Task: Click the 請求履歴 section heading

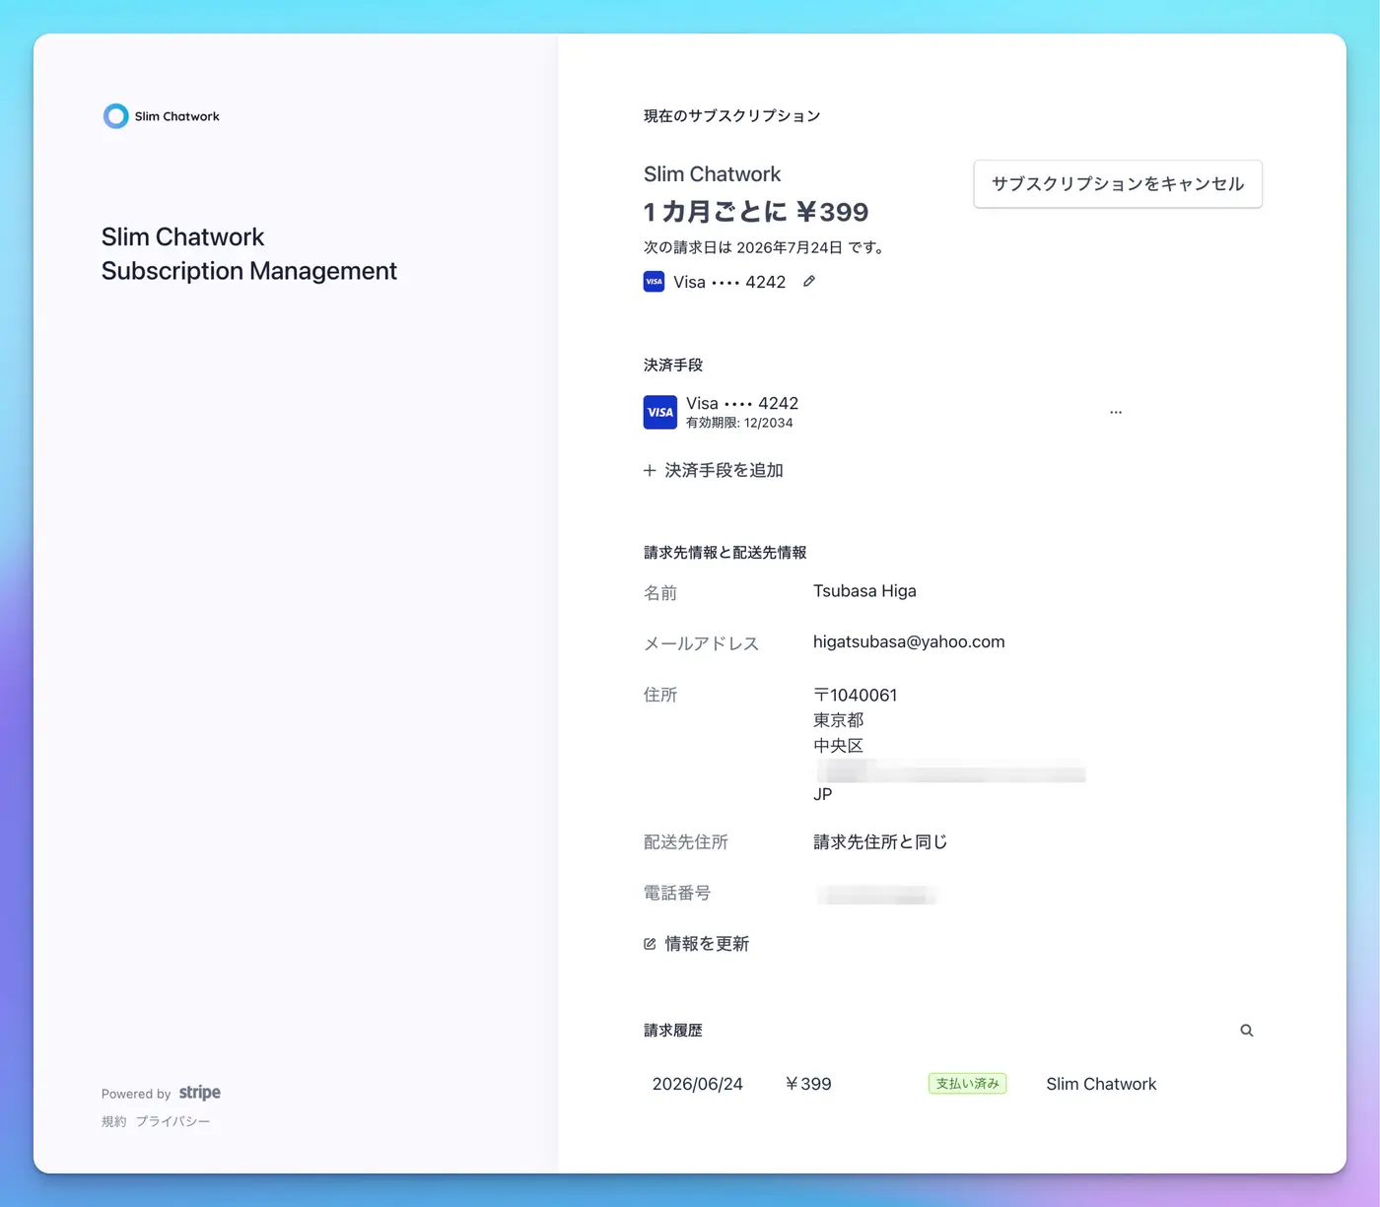Action: click(x=673, y=1031)
